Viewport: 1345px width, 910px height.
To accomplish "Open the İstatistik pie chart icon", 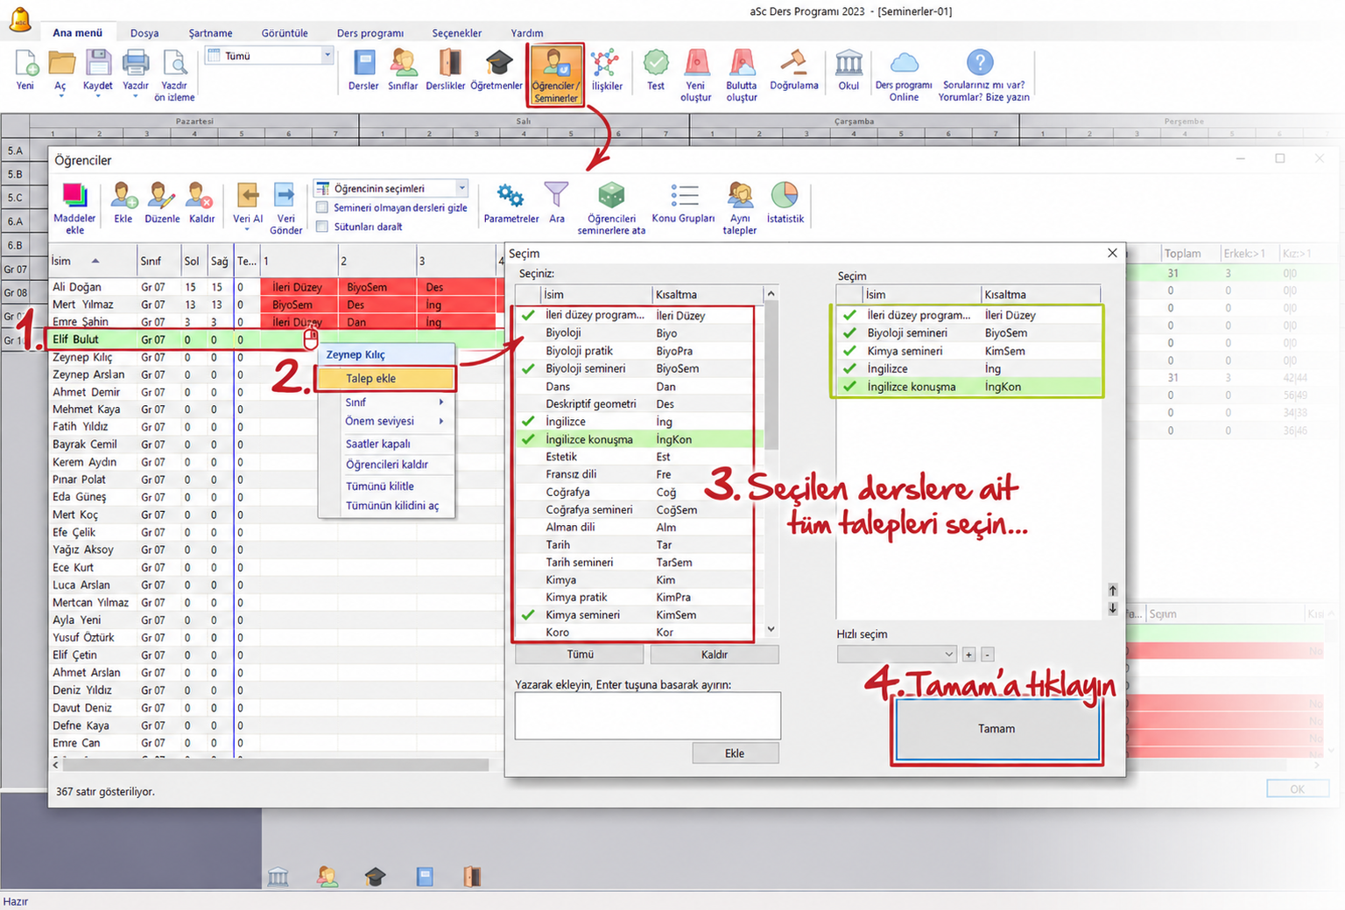I will pyautogui.click(x=785, y=203).
